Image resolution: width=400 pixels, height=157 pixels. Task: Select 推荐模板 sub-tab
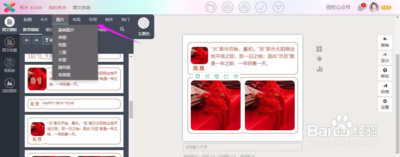(x=31, y=30)
